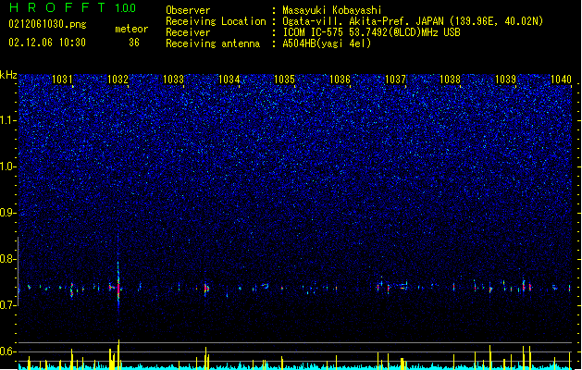Click time marker 1036 on the spectrogram
Screen dimensions: 582x370
click(x=340, y=79)
